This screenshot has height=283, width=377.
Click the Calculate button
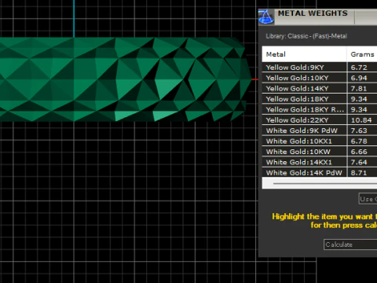pyautogui.click(x=350, y=244)
